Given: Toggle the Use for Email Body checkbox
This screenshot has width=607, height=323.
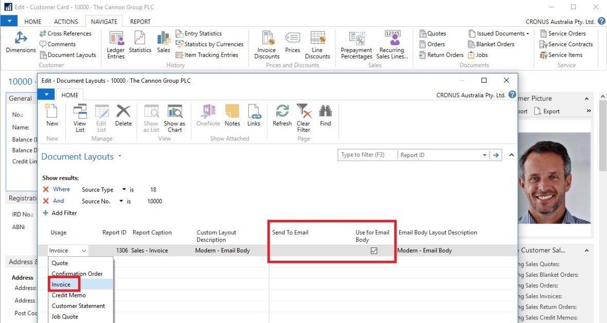Looking at the screenshot, I should [x=374, y=251].
